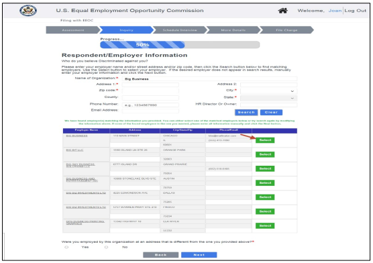
Task: Select the Austin employer row
Action: click(x=265, y=183)
